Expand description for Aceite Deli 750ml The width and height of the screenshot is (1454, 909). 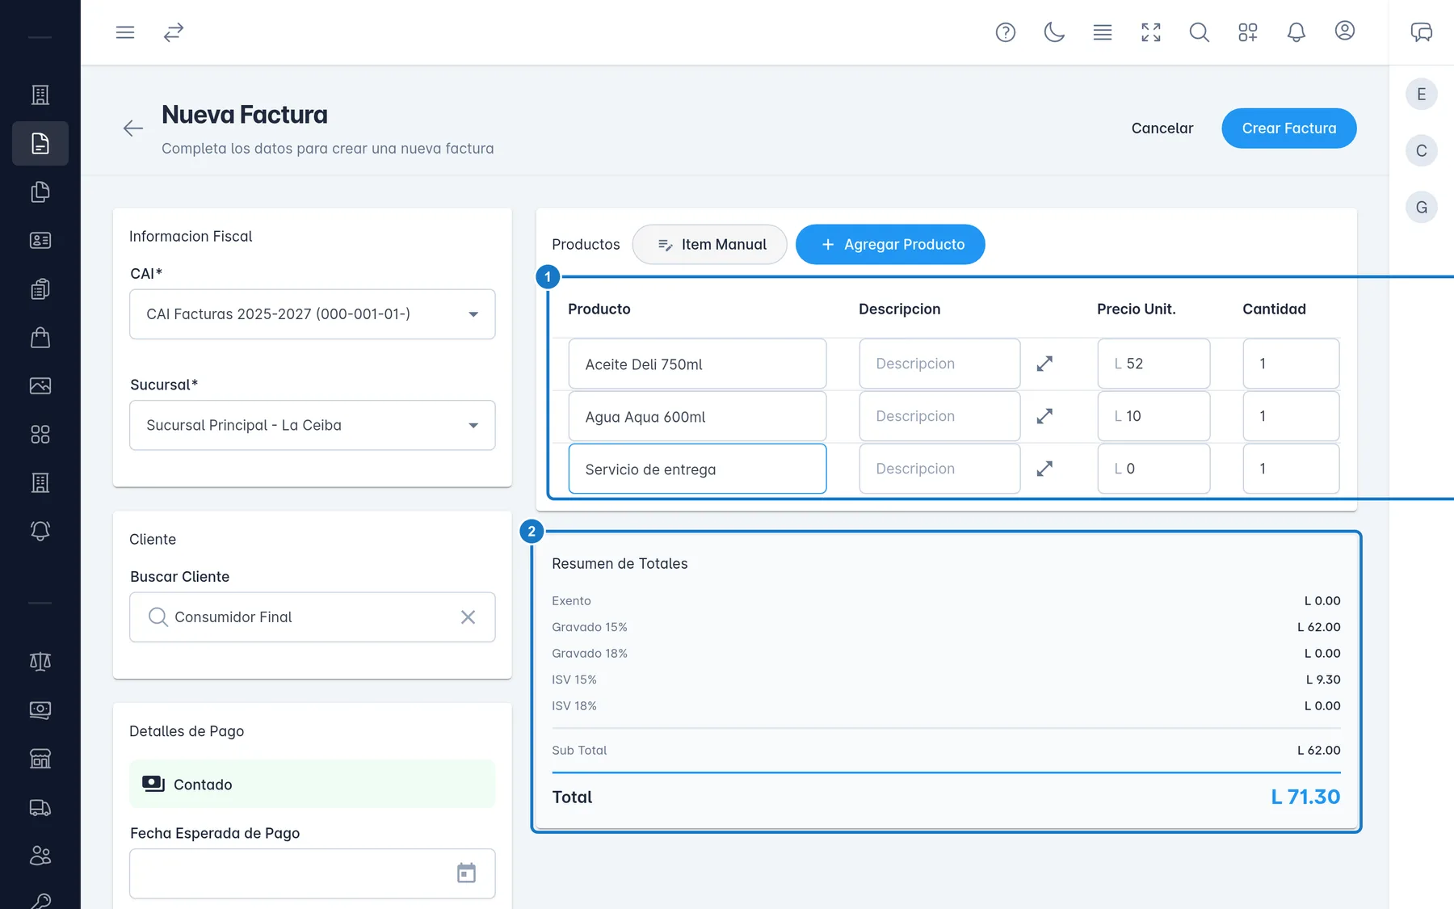tap(1044, 364)
